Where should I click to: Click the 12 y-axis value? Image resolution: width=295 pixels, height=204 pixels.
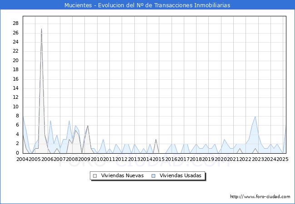click(x=16, y=97)
